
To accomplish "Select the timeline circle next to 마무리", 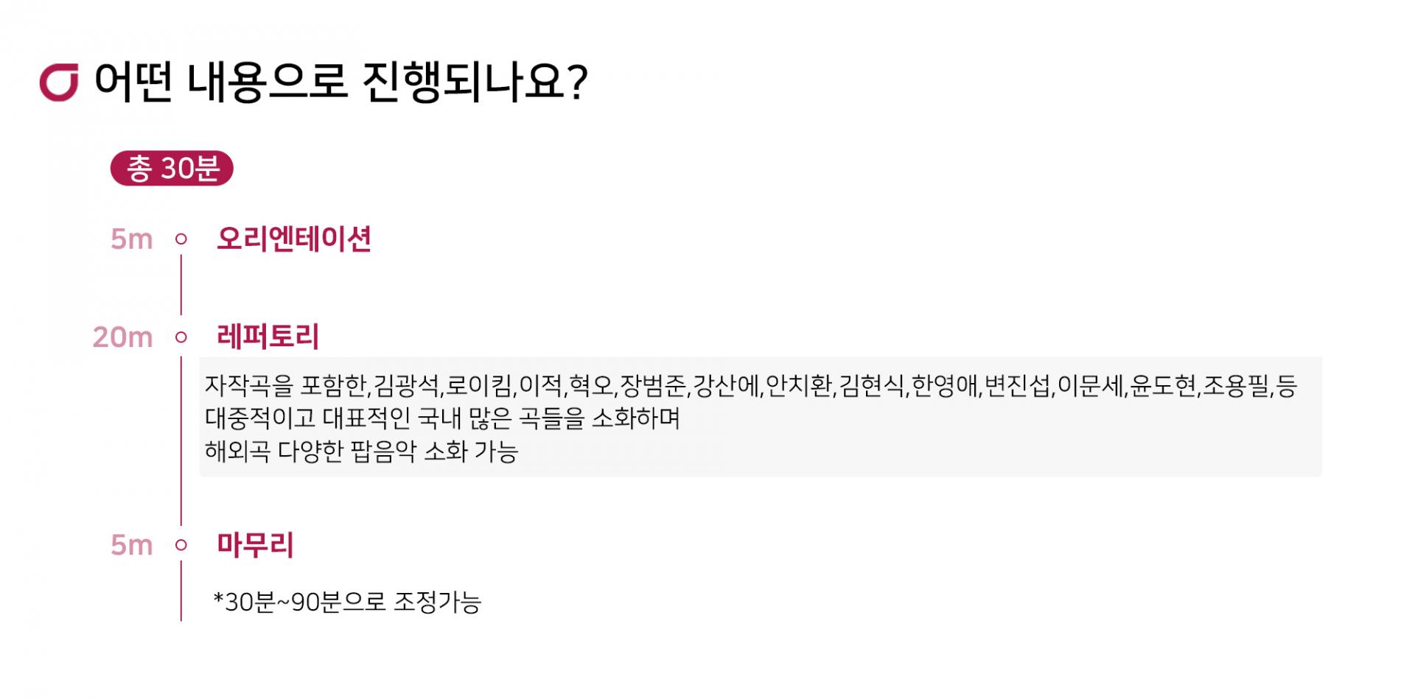I will pyautogui.click(x=181, y=546).
